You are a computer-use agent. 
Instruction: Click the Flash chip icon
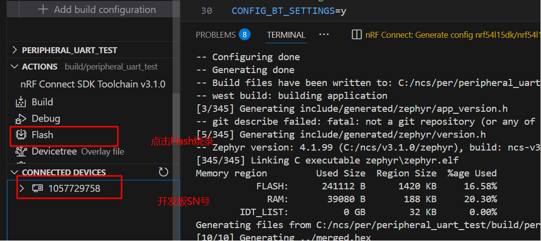point(21,135)
